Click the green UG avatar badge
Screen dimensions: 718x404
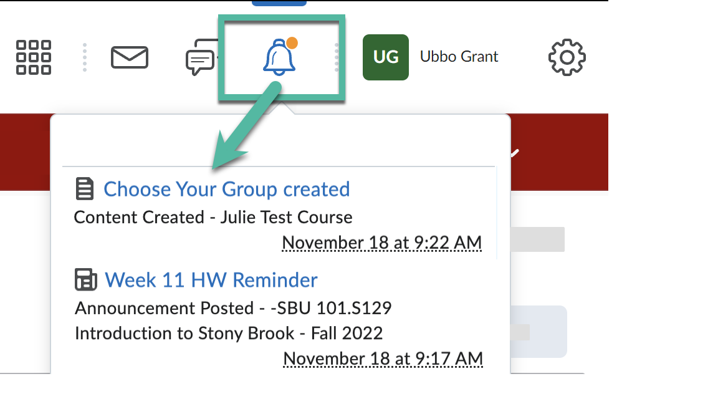coord(386,57)
